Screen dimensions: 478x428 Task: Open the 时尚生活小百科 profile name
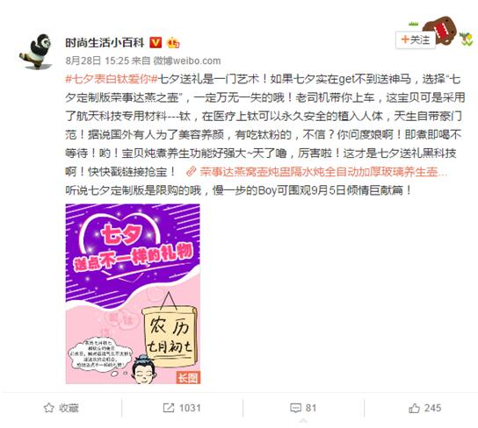click(105, 43)
